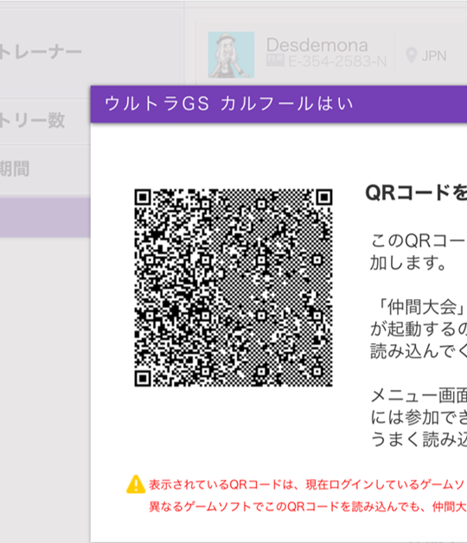The width and height of the screenshot is (467, 543).
Task: Click red warning line starting 表示されている
Action: click(308, 484)
